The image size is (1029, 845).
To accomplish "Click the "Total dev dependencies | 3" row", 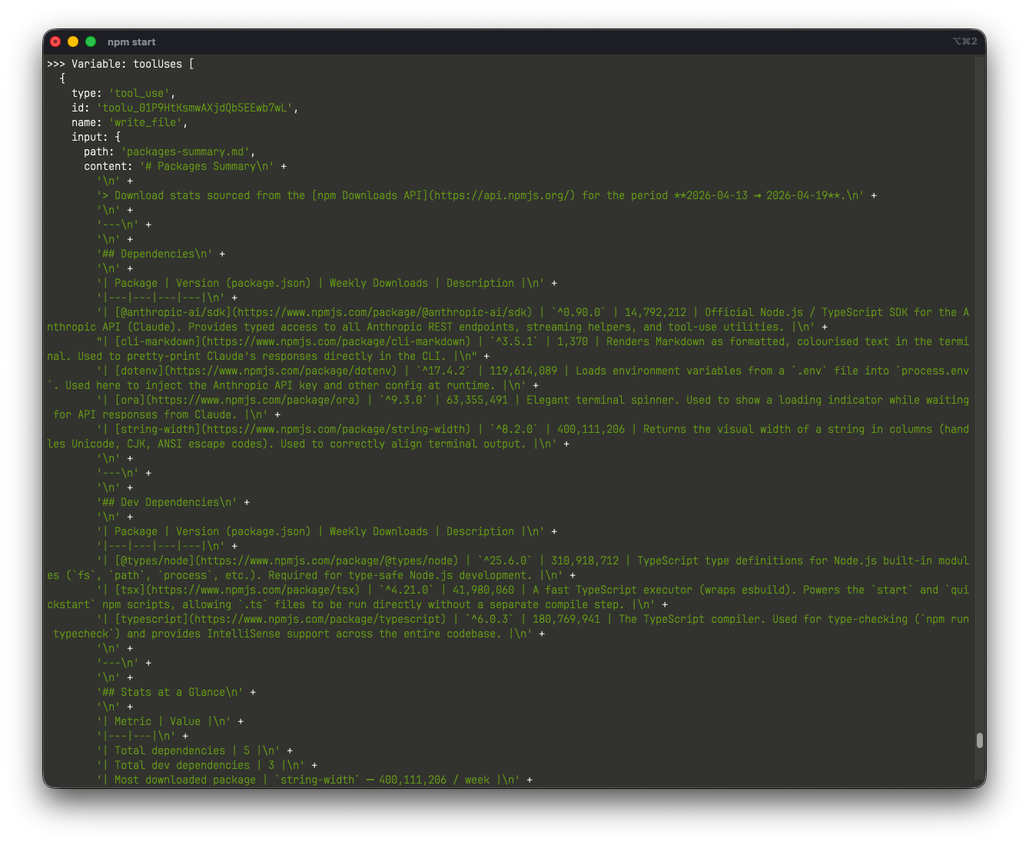I will (x=201, y=765).
